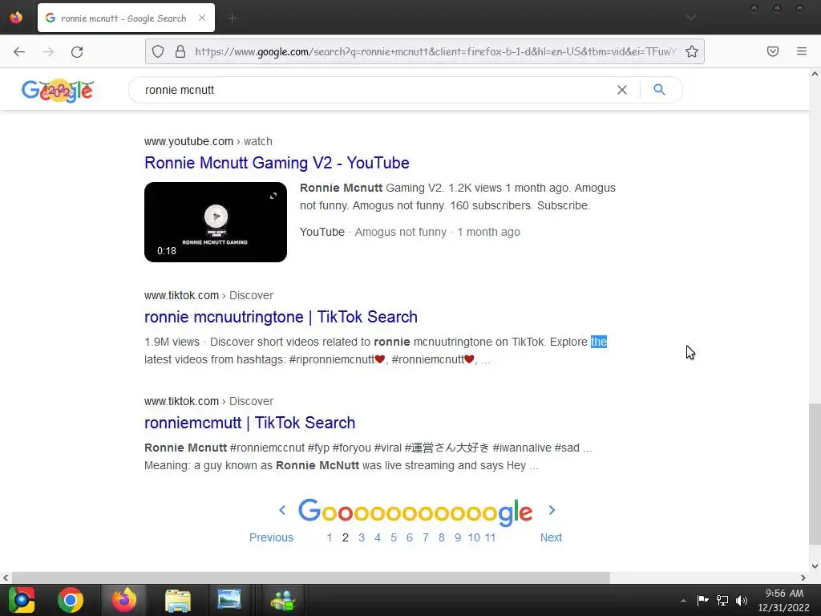Open the Firefox hamburger menu
821x616 pixels.
click(801, 51)
